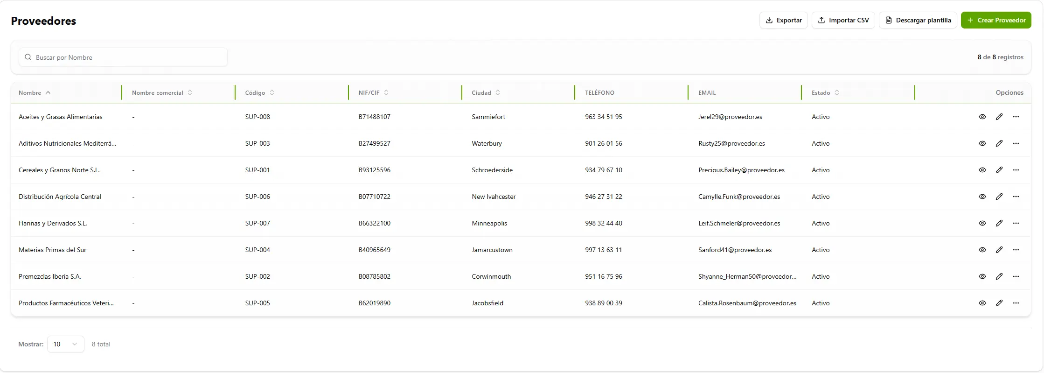This screenshot has width=1044, height=373.
Task: Open three-dot menu for Harinas y Derivados
Action: (1016, 223)
